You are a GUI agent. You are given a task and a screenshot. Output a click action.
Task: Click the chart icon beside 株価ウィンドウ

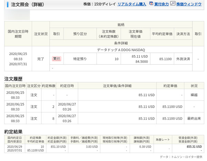point(172,4)
